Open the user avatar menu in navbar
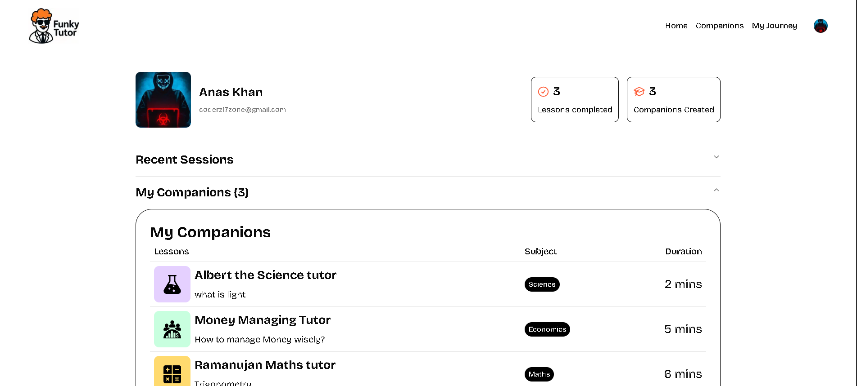 coord(821,26)
